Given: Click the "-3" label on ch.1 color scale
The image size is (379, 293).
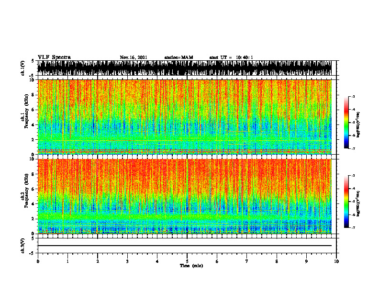Looking at the screenshot, I should (353, 96).
